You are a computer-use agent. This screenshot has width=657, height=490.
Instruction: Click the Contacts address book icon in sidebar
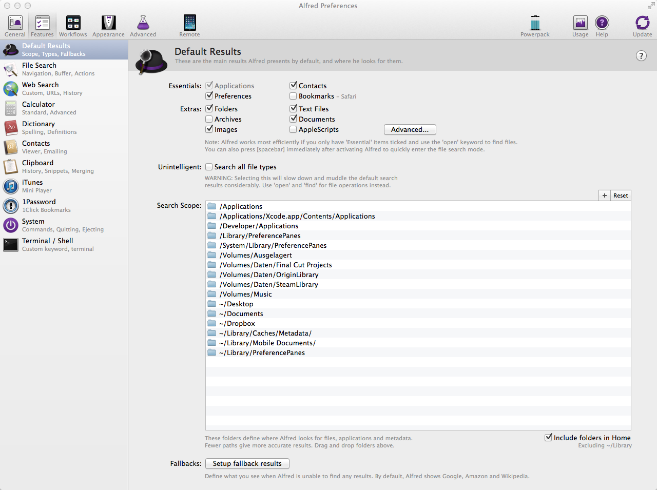(x=11, y=147)
